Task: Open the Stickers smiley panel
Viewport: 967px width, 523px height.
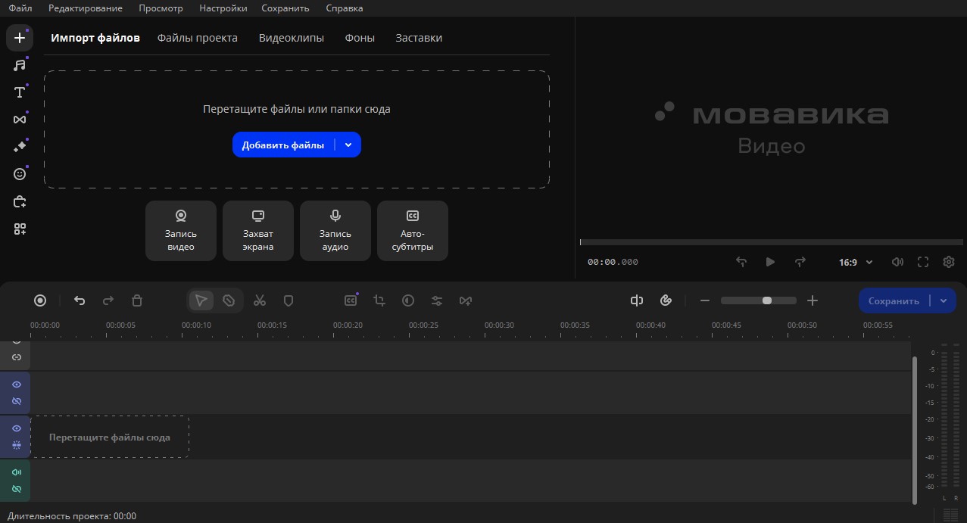Action: click(x=20, y=174)
